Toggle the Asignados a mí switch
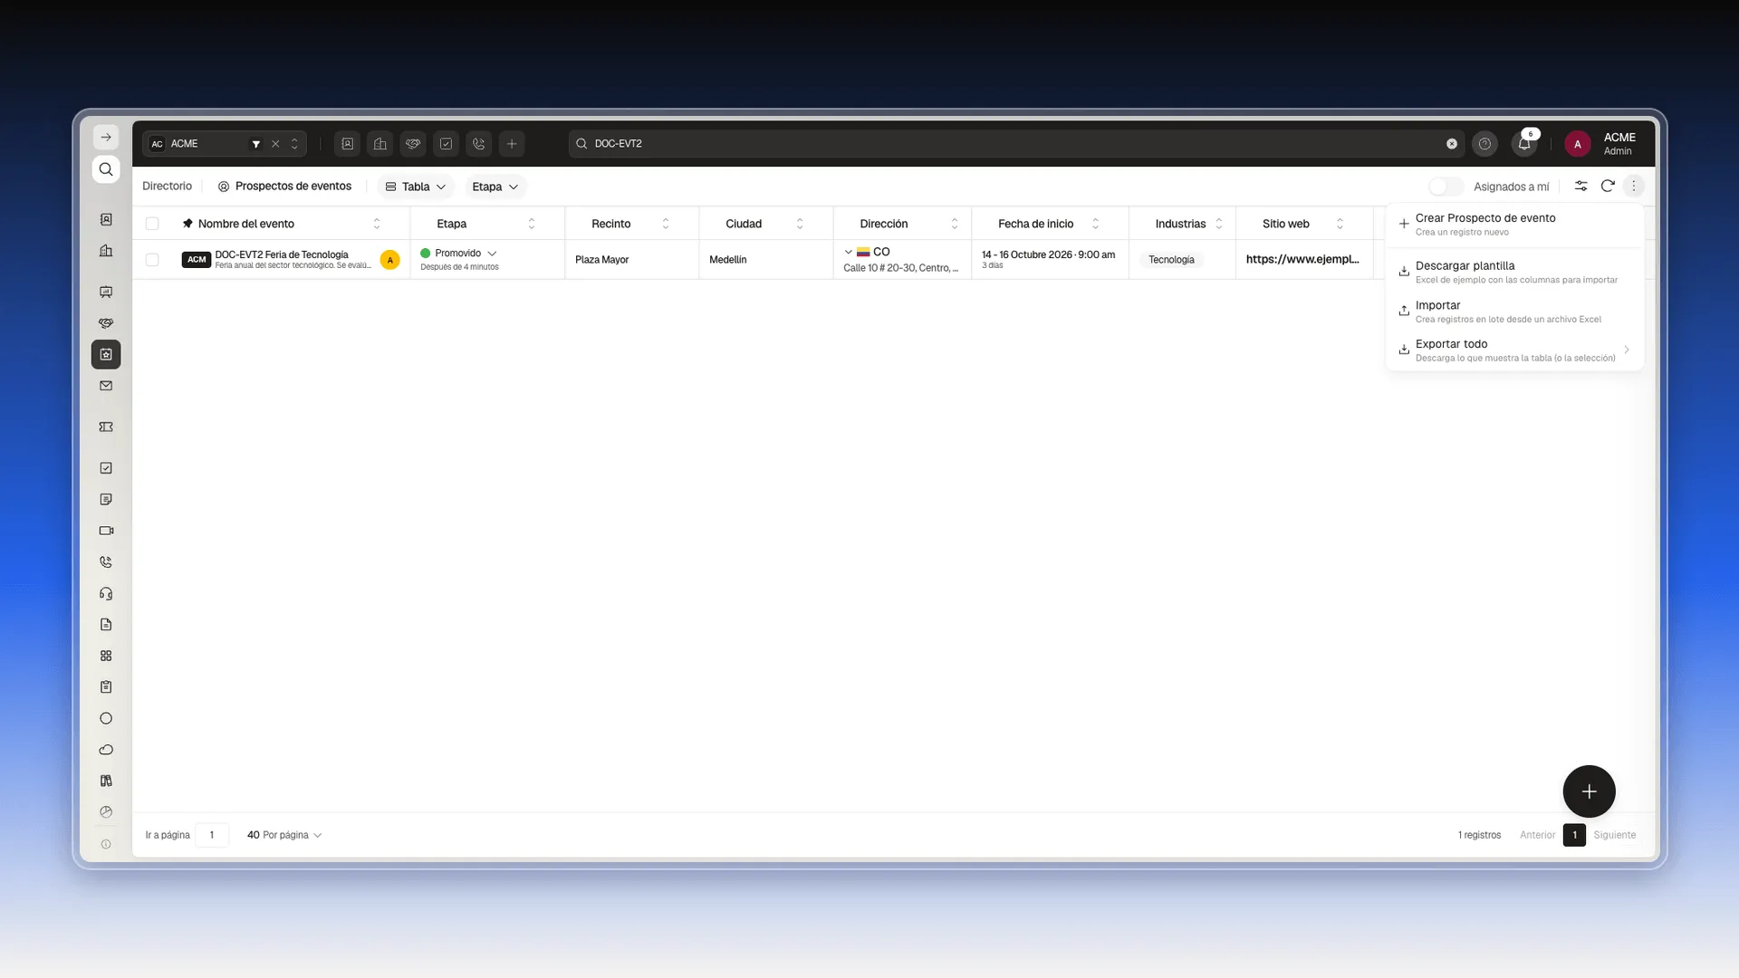1739x978 pixels. pyautogui.click(x=1446, y=187)
